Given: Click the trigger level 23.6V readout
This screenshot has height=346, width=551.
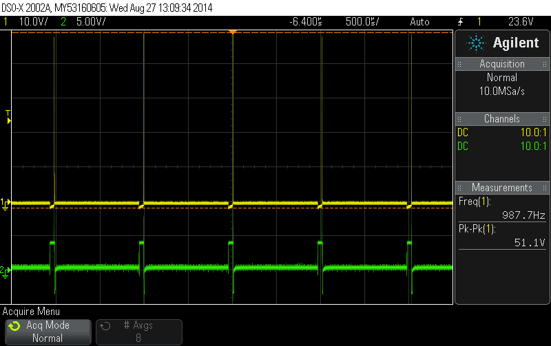Looking at the screenshot, I should [x=521, y=22].
